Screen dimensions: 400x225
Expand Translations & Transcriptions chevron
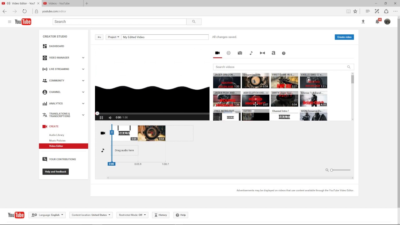83,115
